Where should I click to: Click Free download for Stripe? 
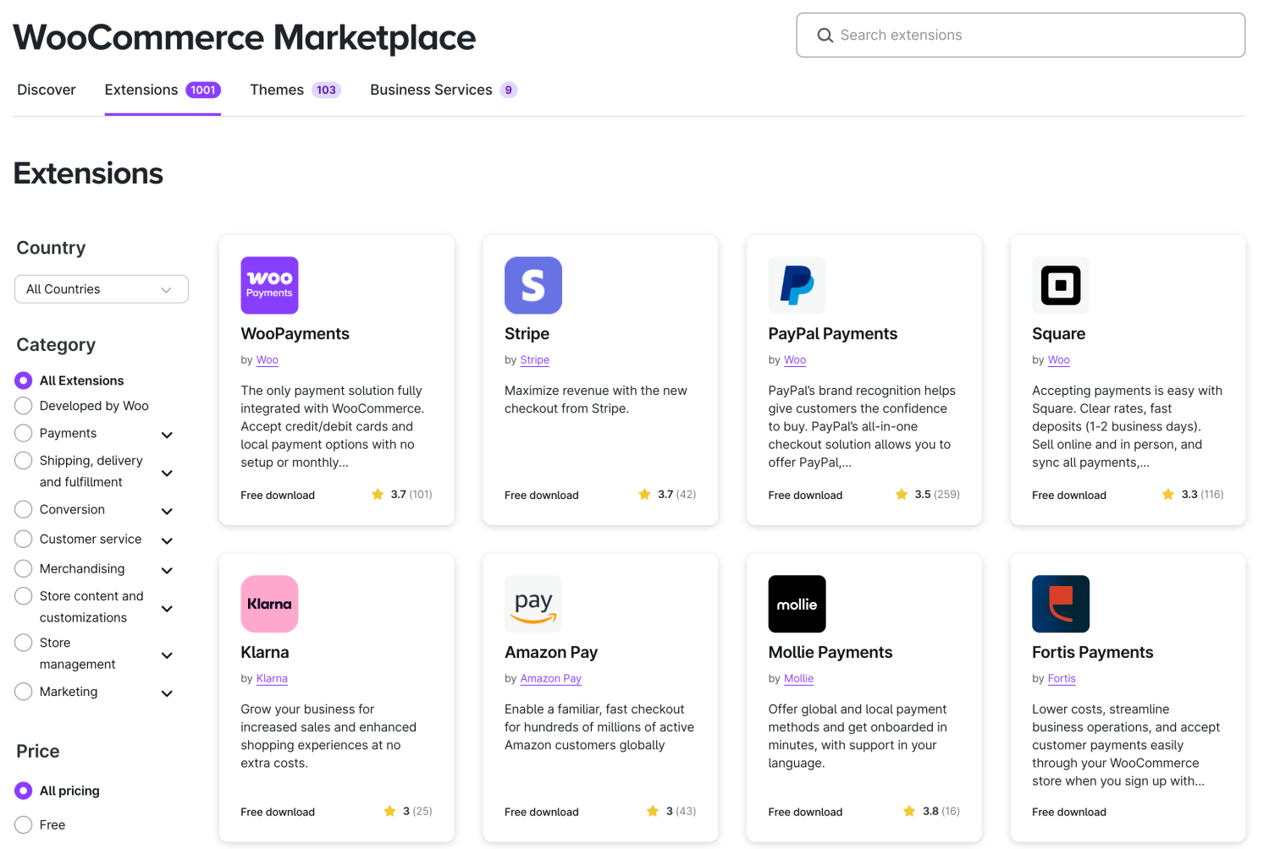[541, 495]
